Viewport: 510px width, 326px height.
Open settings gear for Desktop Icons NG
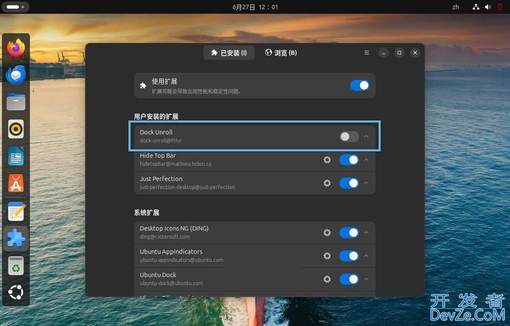[327, 232]
